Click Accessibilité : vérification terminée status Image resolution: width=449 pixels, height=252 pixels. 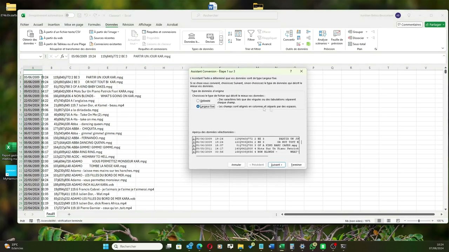[x=60, y=221]
